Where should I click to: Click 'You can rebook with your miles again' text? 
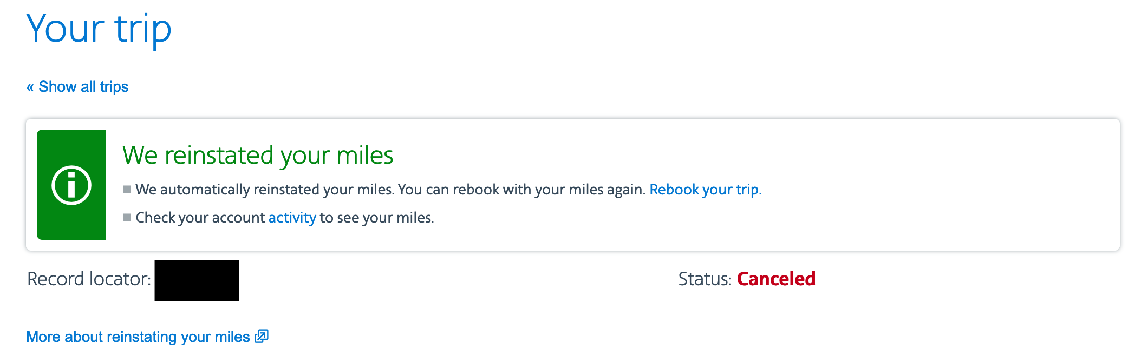coord(521,190)
